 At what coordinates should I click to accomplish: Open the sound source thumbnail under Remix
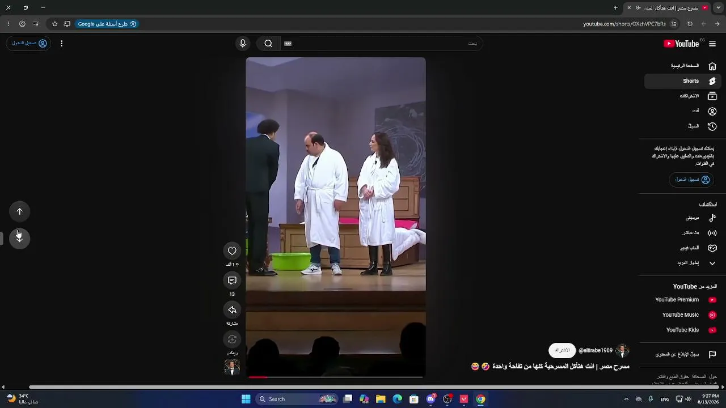click(232, 367)
